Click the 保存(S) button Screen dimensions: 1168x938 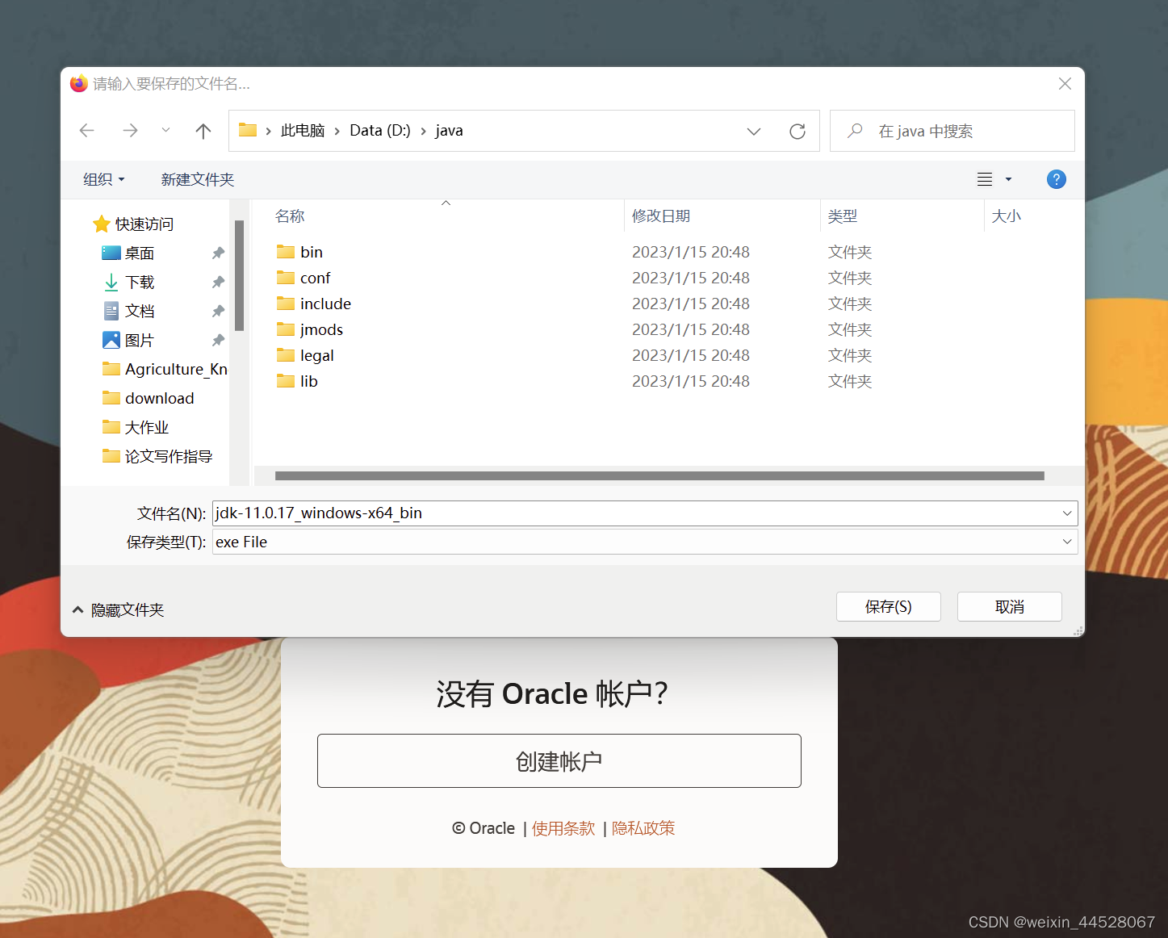tap(889, 607)
